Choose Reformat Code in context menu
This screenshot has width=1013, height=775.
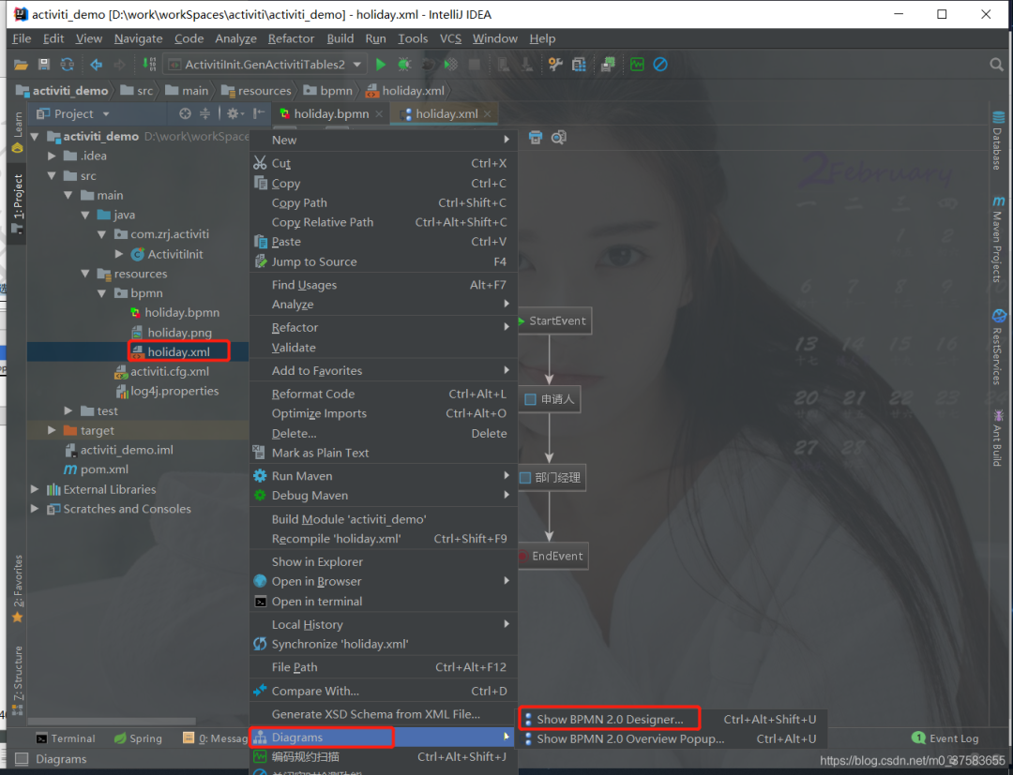tap(384, 394)
